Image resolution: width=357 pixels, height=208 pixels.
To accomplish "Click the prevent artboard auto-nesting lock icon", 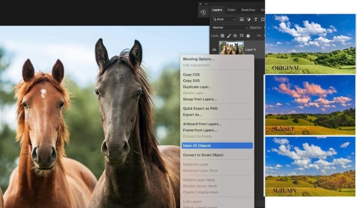I will coord(241,36).
